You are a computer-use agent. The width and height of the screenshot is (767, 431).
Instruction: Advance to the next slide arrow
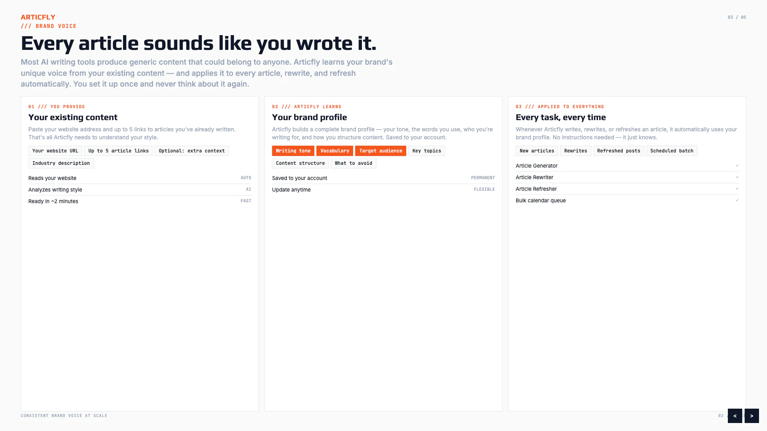(751, 415)
